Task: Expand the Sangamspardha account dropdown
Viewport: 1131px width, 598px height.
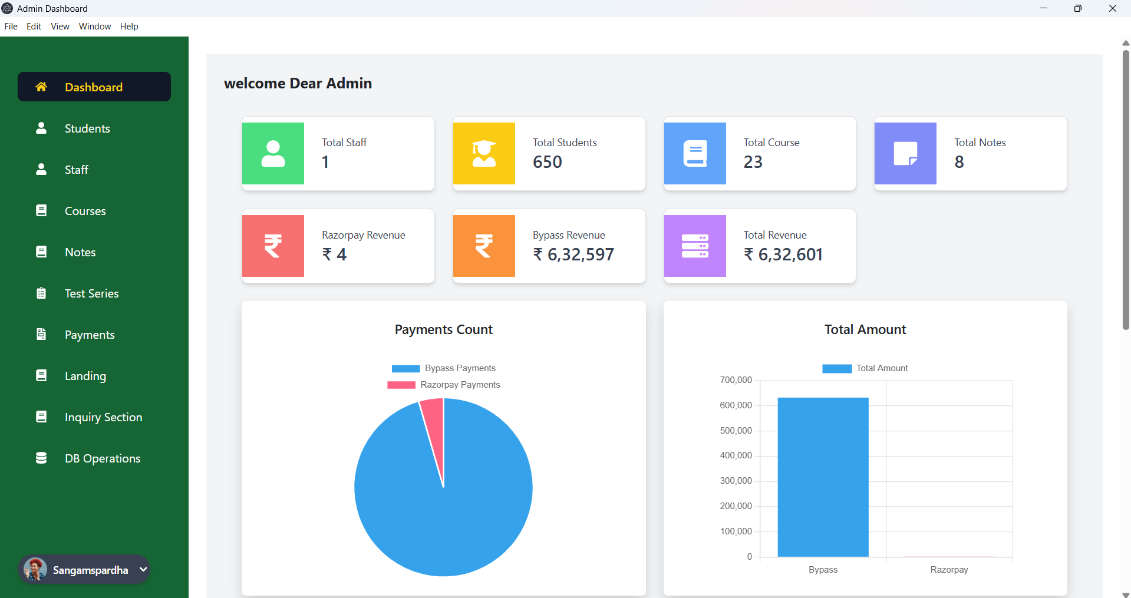Action: tap(143, 570)
